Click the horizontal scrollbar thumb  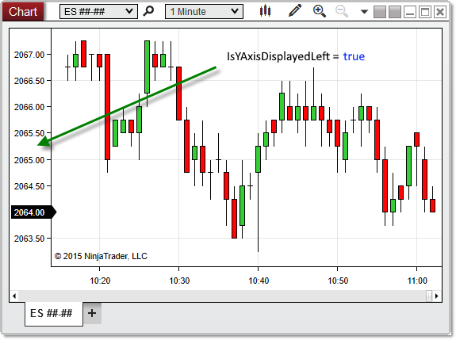[x=429, y=296]
